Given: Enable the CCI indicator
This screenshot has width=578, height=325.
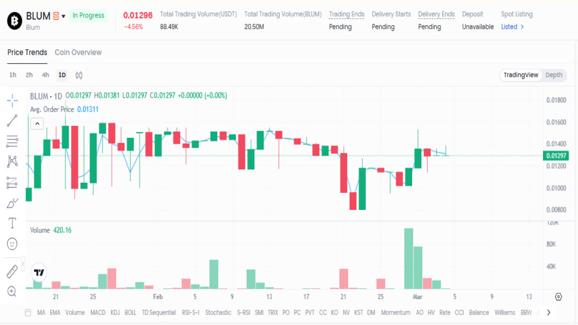Looking at the screenshot, I should [459, 313].
